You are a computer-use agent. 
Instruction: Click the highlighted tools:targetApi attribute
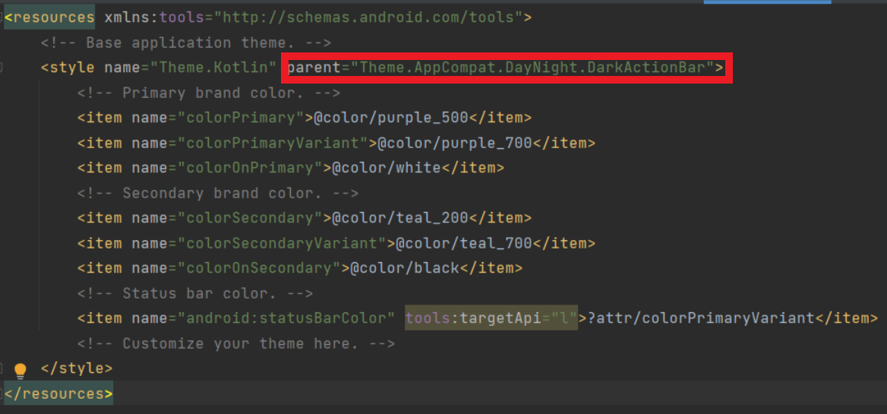pos(491,318)
